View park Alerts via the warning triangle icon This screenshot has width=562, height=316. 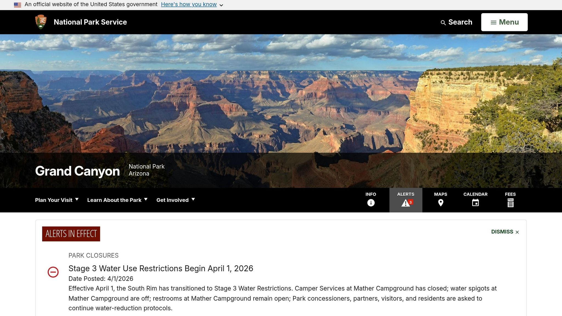pyautogui.click(x=405, y=203)
